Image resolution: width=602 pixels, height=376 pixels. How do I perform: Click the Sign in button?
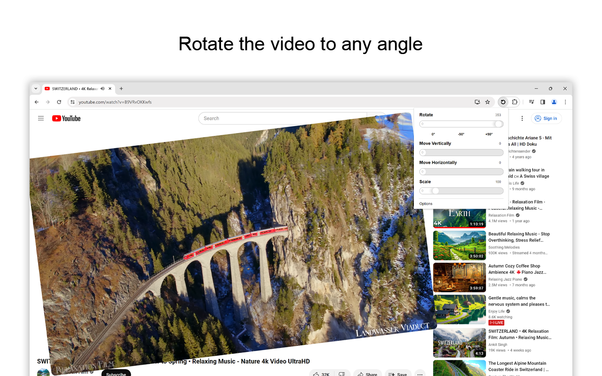[546, 118]
